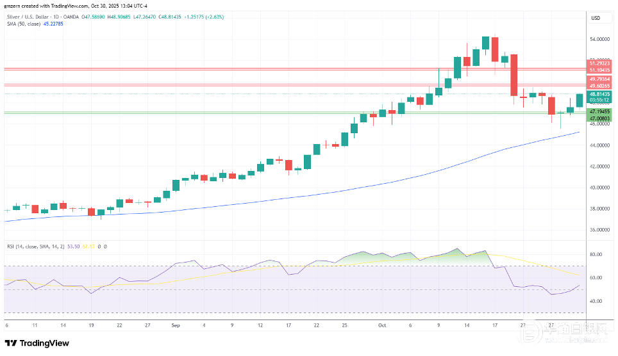
Task: Select the RSI (14, close, SMA) indicator legend
Action: pos(32,246)
